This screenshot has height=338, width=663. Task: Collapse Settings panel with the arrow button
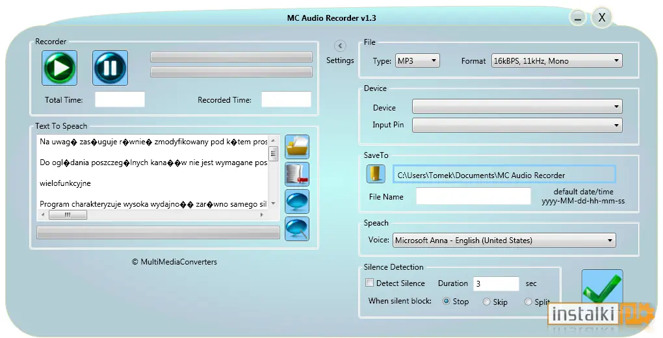pos(340,45)
